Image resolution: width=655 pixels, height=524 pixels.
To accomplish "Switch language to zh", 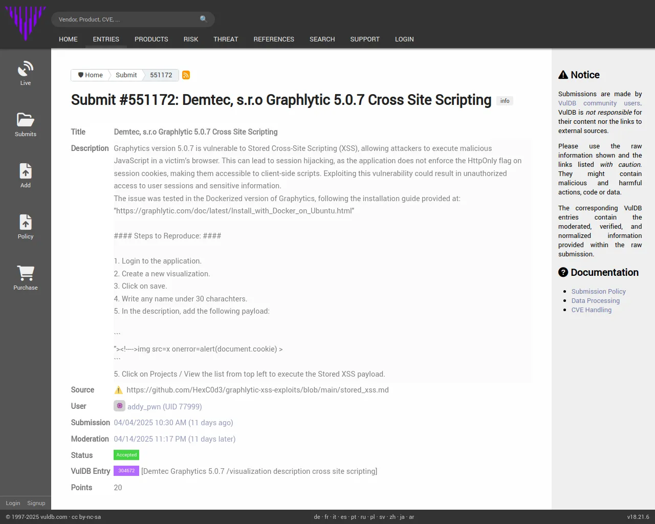I will (392, 517).
